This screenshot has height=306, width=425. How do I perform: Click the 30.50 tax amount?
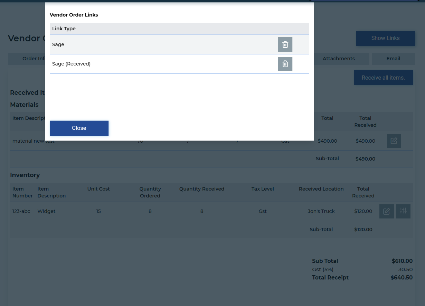coord(406,269)
